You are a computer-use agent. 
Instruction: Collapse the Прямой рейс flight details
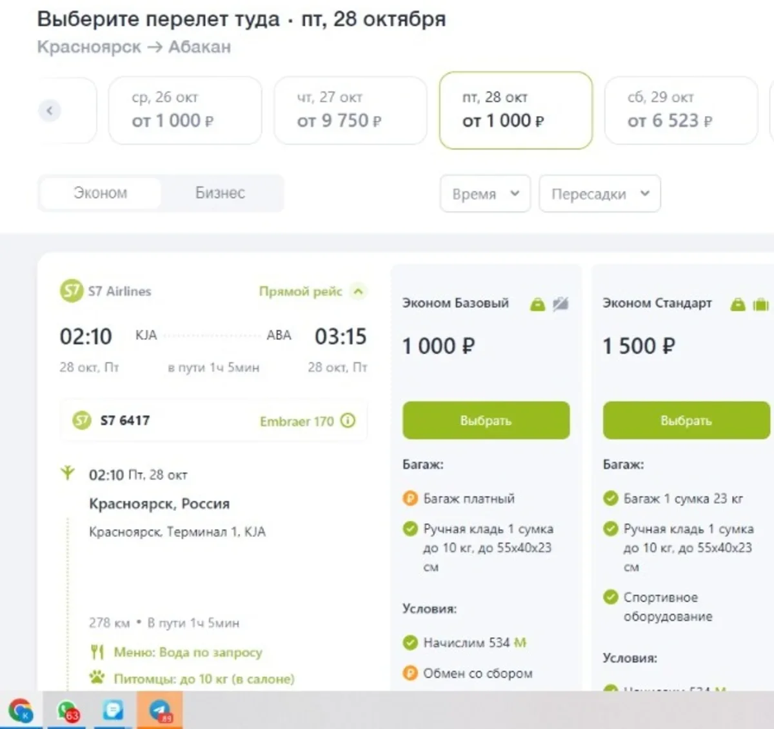pos(358,292)
